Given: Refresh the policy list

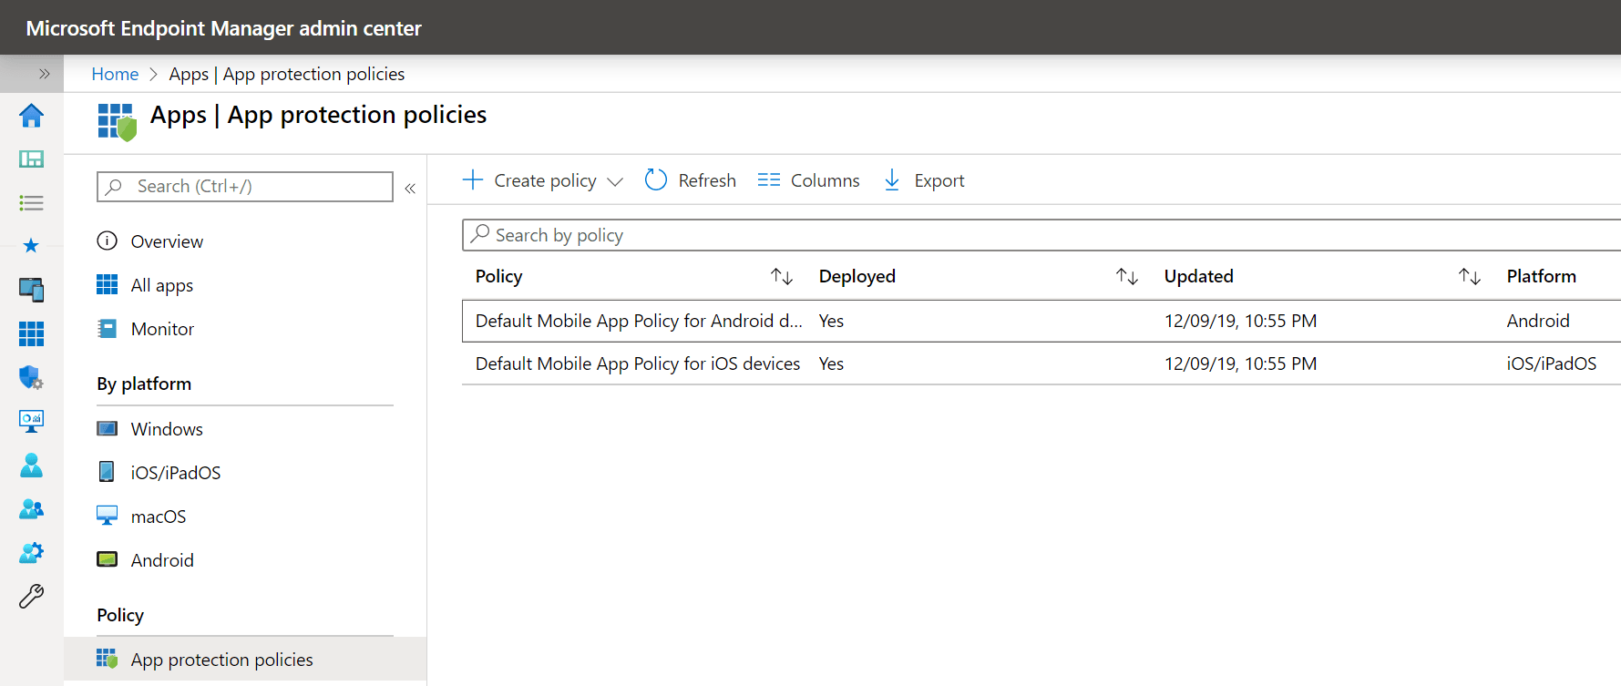Looking at the screenshot, I should 691,180.
